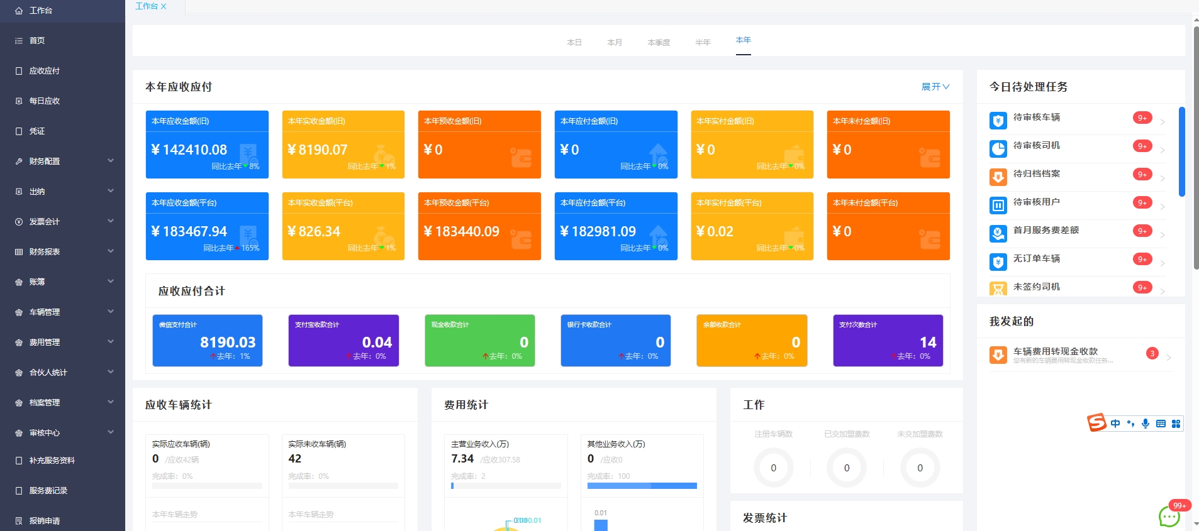Click the 今日待处理任务 list scrollbar
The height and width of the screenshot is (531, 1199).
tap(1182, 151)
